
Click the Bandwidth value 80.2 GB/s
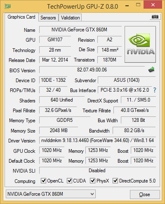pos(134,130)
